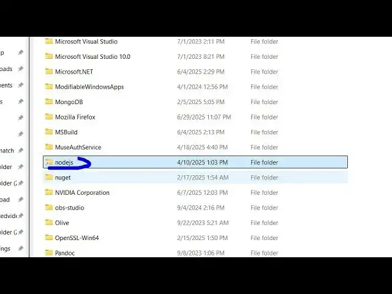
Task: Select the Pandoc folder icon
Action: point(49,253)
